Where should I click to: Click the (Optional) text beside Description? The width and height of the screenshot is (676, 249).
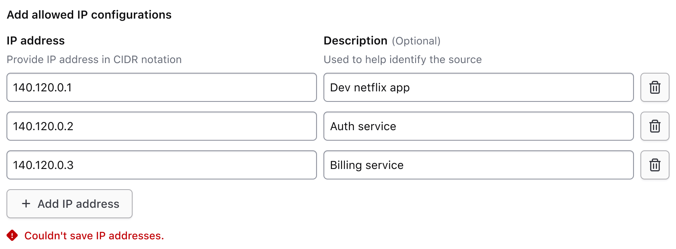click(x=416, y=41)
